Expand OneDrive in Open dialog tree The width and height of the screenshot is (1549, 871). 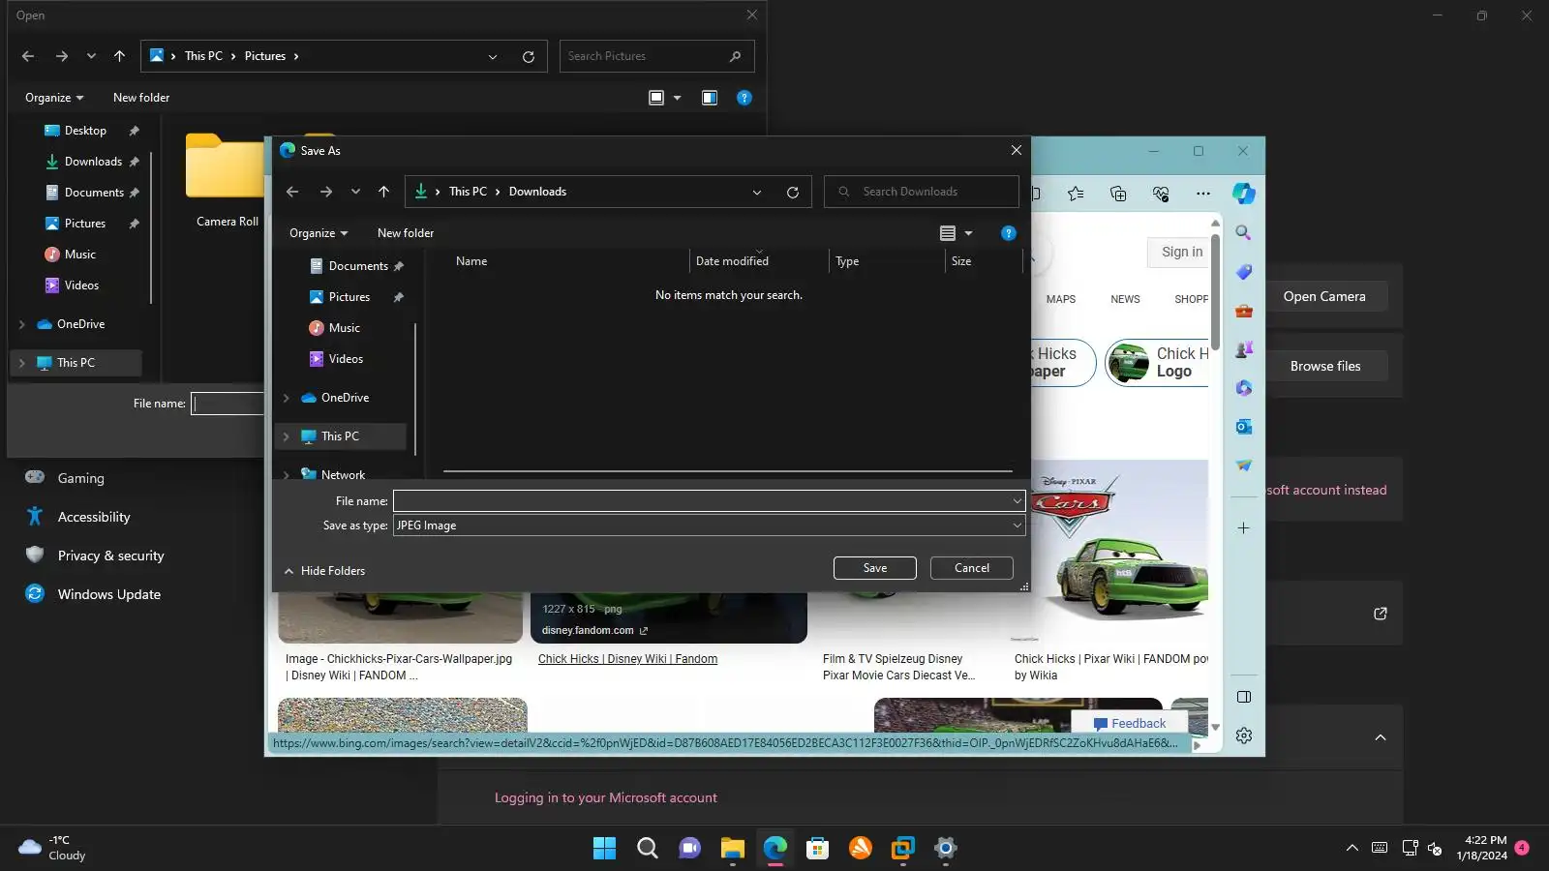click(21, 324)
